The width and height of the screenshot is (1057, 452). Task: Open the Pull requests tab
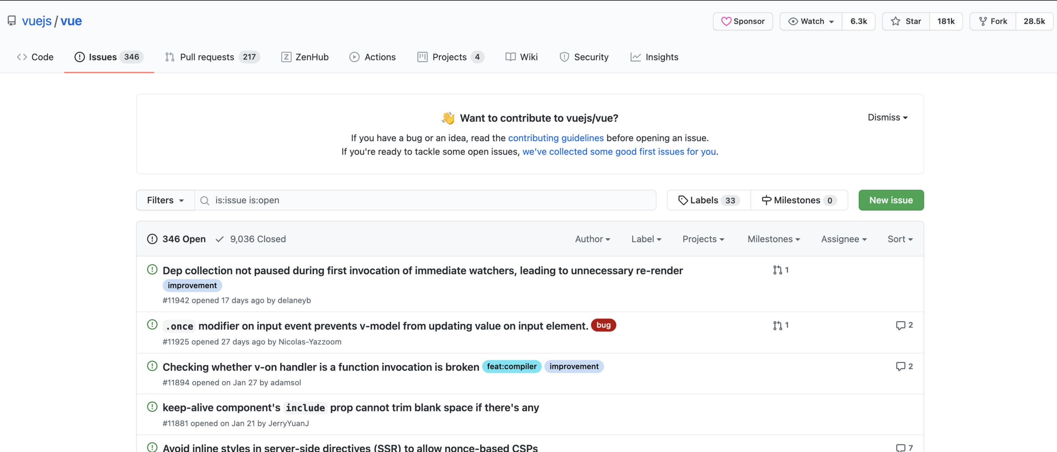pos(212,57)
